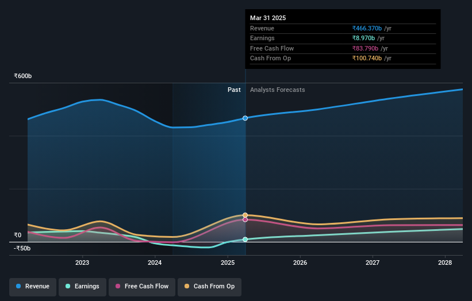Viewport: 472px width, 301px height.
Task: Click the 2027 x-axis label
Action: coord(373,263)
